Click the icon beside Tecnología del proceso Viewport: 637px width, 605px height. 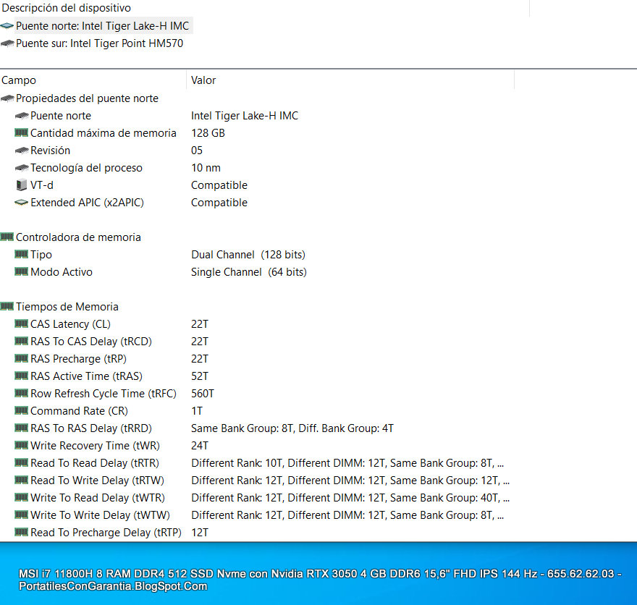point(22,168)
